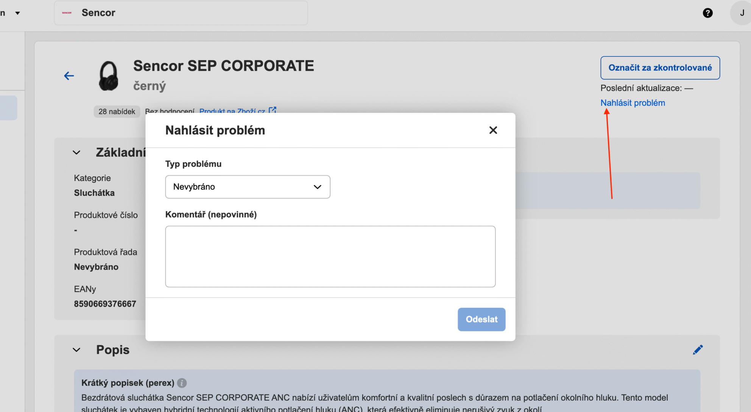Screen dimensions: 751x412
Task: Click the external link icon near Zboží.cz
Action: coord(273,110)
